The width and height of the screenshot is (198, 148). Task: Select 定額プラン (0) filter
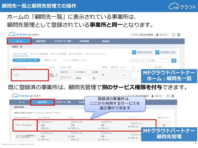coord(50,60)
